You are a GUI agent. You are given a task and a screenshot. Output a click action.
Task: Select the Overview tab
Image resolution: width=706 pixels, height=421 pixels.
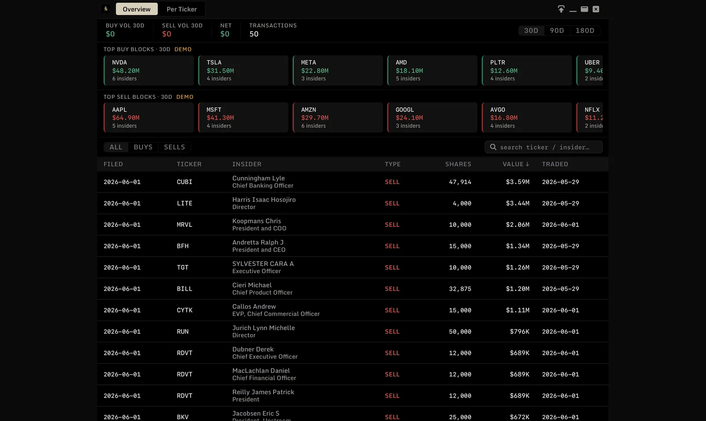(x=137, y=9)
